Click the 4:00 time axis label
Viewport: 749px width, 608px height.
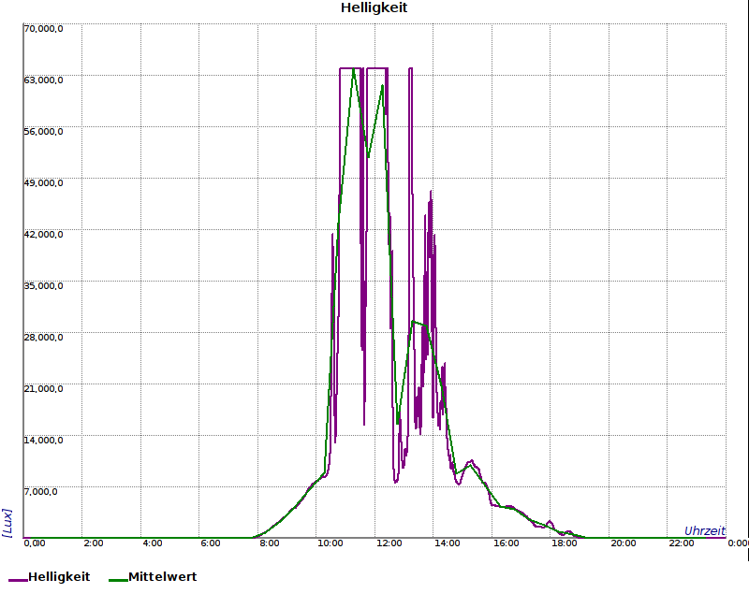152,543
